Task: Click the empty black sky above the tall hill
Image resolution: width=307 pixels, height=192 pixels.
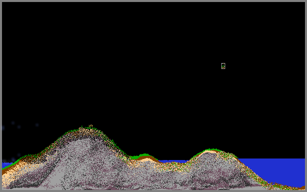Action: tap(90, 68)
